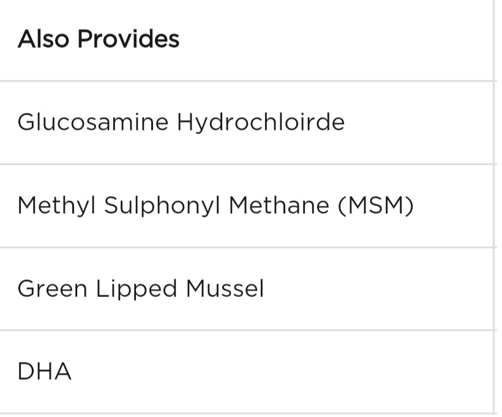502x417 pixels.
Task: Select the Glucosamine Hydrochloirde table row
Action: pyautogui.click(x=245, y=122)
